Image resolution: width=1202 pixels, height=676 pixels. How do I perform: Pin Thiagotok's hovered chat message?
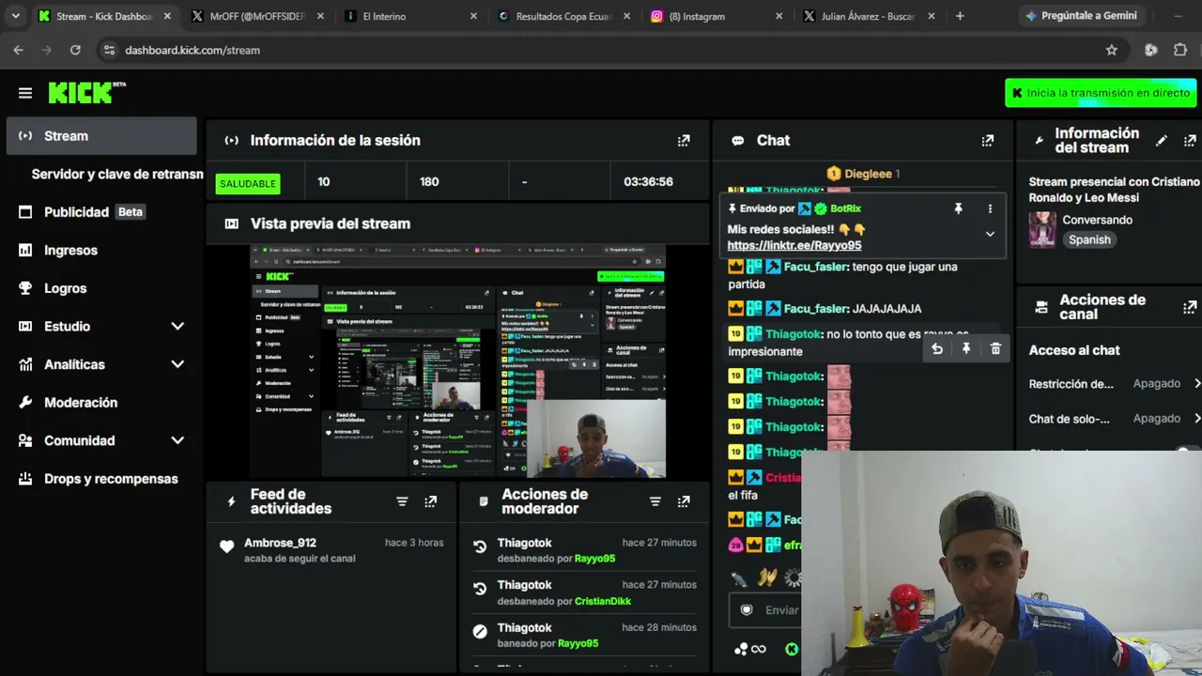click(966, 349)
